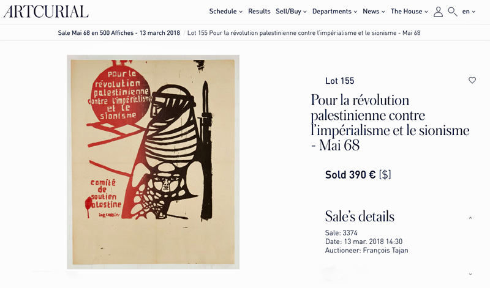Add lot 155 to favorites heart
The width and height of the screenshot is (490, 288).
tap(472, 80)
